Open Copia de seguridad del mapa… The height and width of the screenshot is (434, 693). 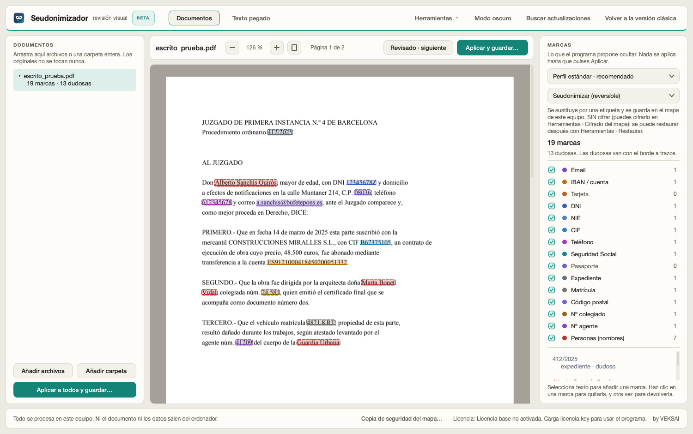(401, 419)
